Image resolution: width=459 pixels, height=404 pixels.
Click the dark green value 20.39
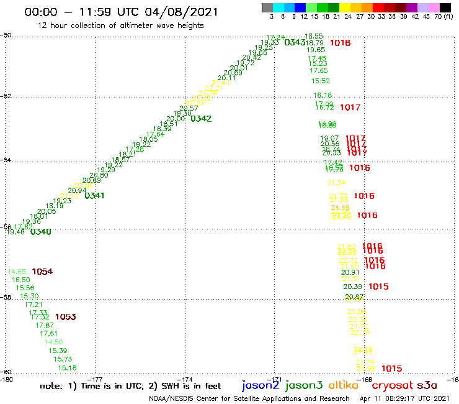pos(352,287)
